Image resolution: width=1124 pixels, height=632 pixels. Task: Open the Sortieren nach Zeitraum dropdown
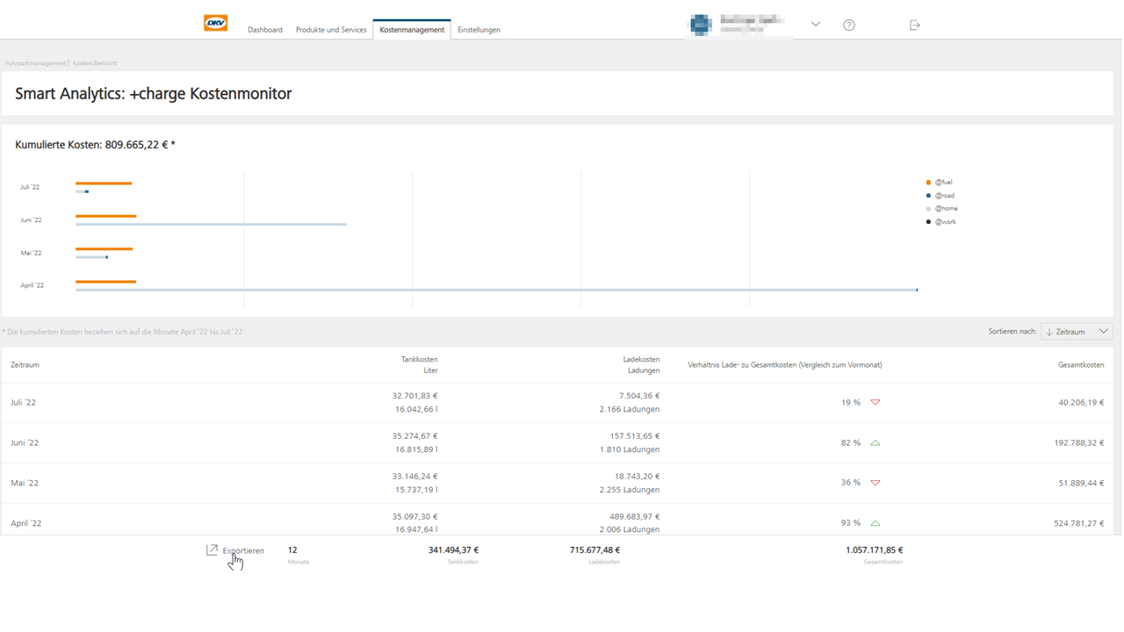point(1077,332)
